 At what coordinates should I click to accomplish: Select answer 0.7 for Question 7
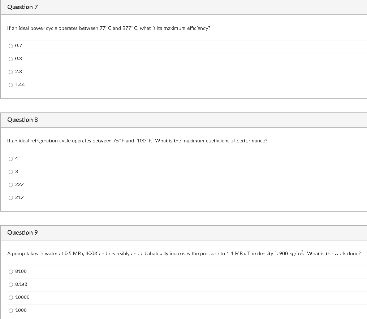pyautogui.click(x=11, y=46)
